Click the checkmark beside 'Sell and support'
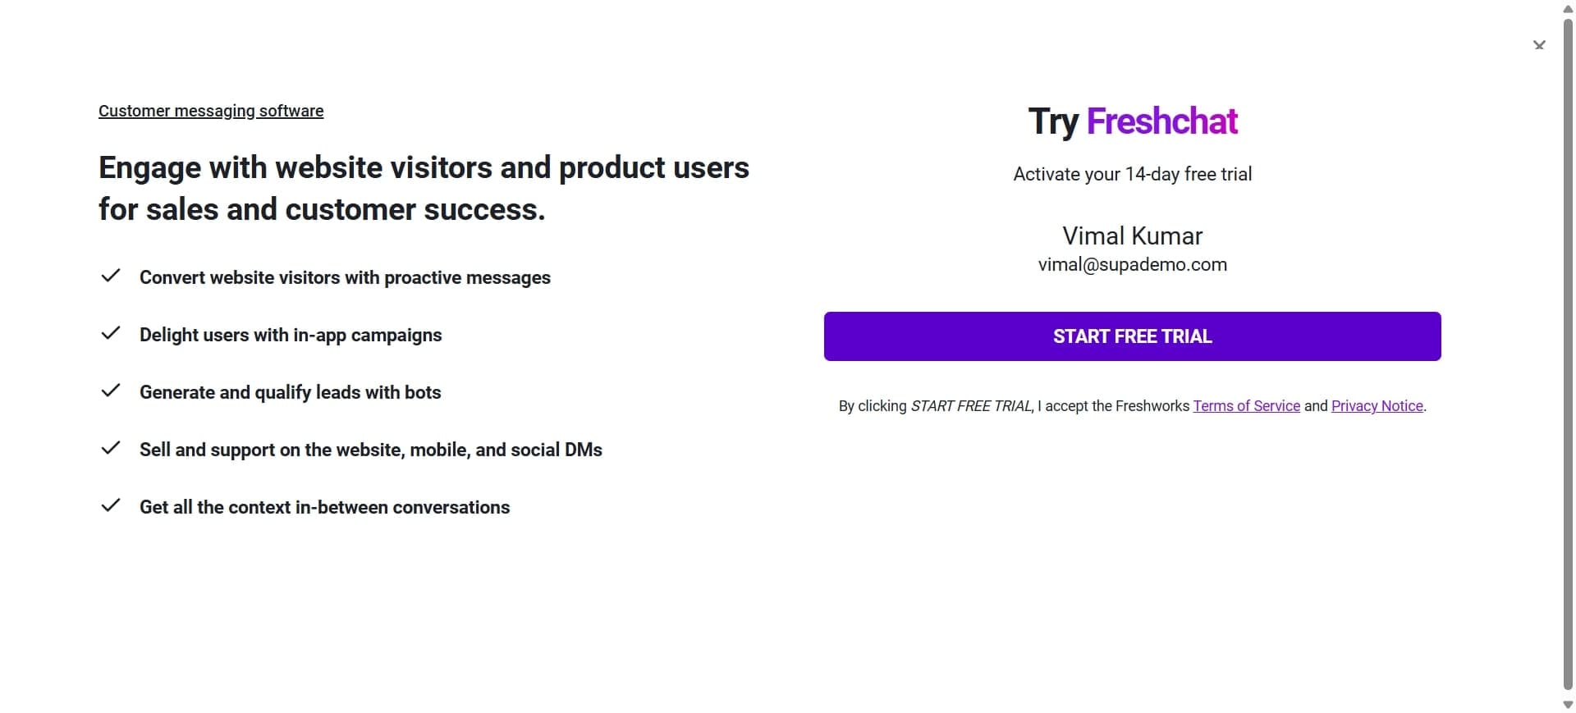Viewport: 1576px width, 713px height. [111, 448]
